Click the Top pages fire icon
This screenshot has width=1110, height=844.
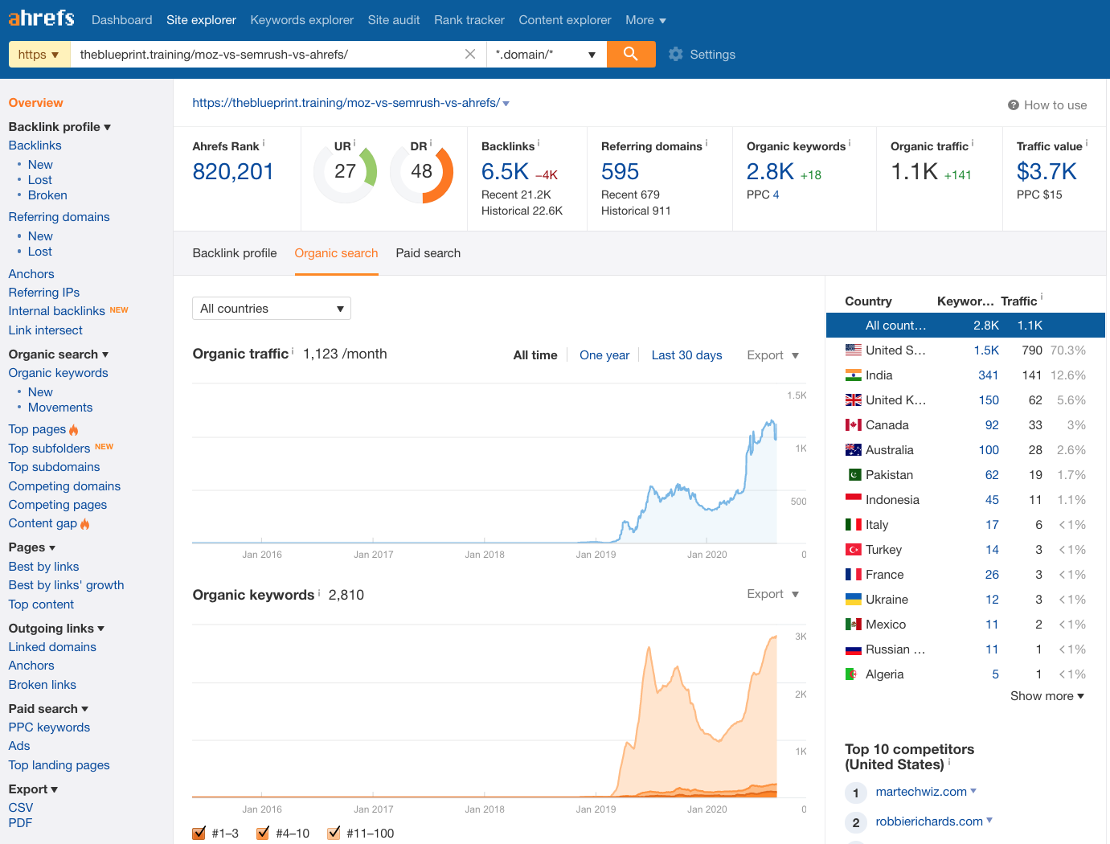(74, 430)
